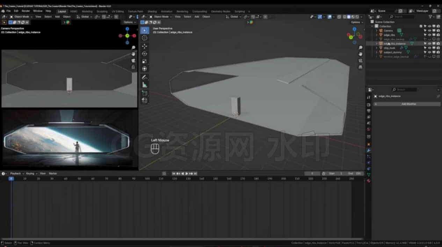Open Options dropdown in main viewport
The image size is (442, 247).
[x=356, y=22]
